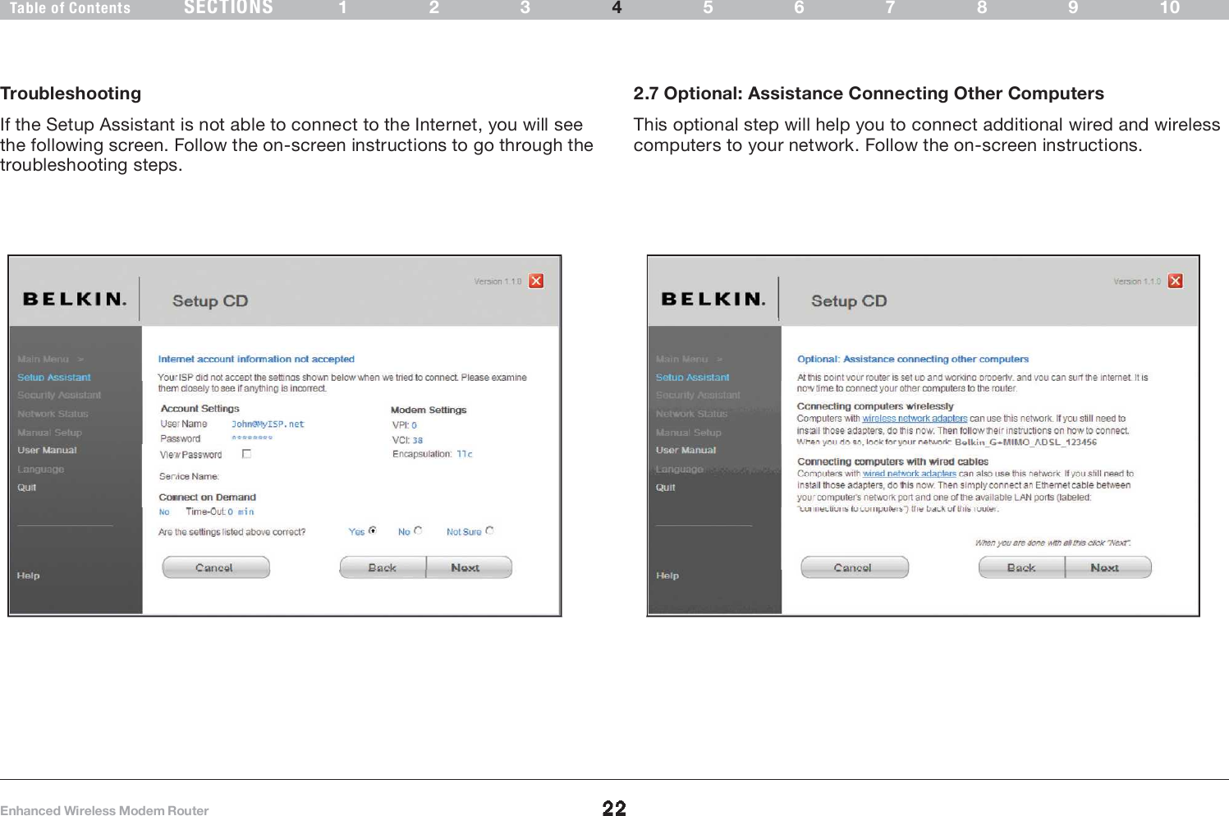Open the wired network adapters link
This screenshot has width=1229, height=816.
(x=909, y=474)
